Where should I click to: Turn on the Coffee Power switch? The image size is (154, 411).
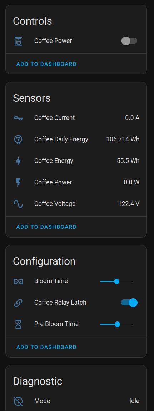coord(129,41)
